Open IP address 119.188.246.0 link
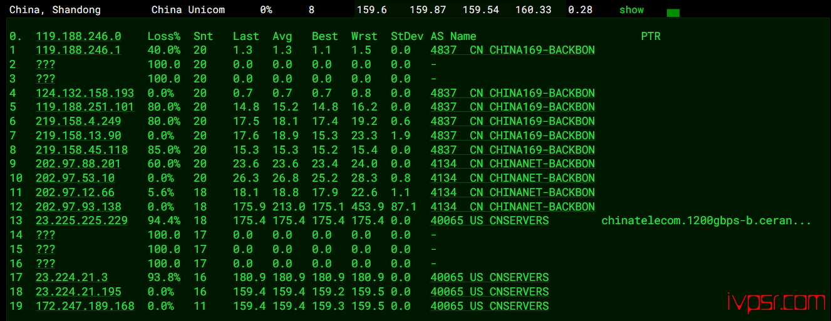The height and width of the screenshot is (321, 831). pos(78,36)
